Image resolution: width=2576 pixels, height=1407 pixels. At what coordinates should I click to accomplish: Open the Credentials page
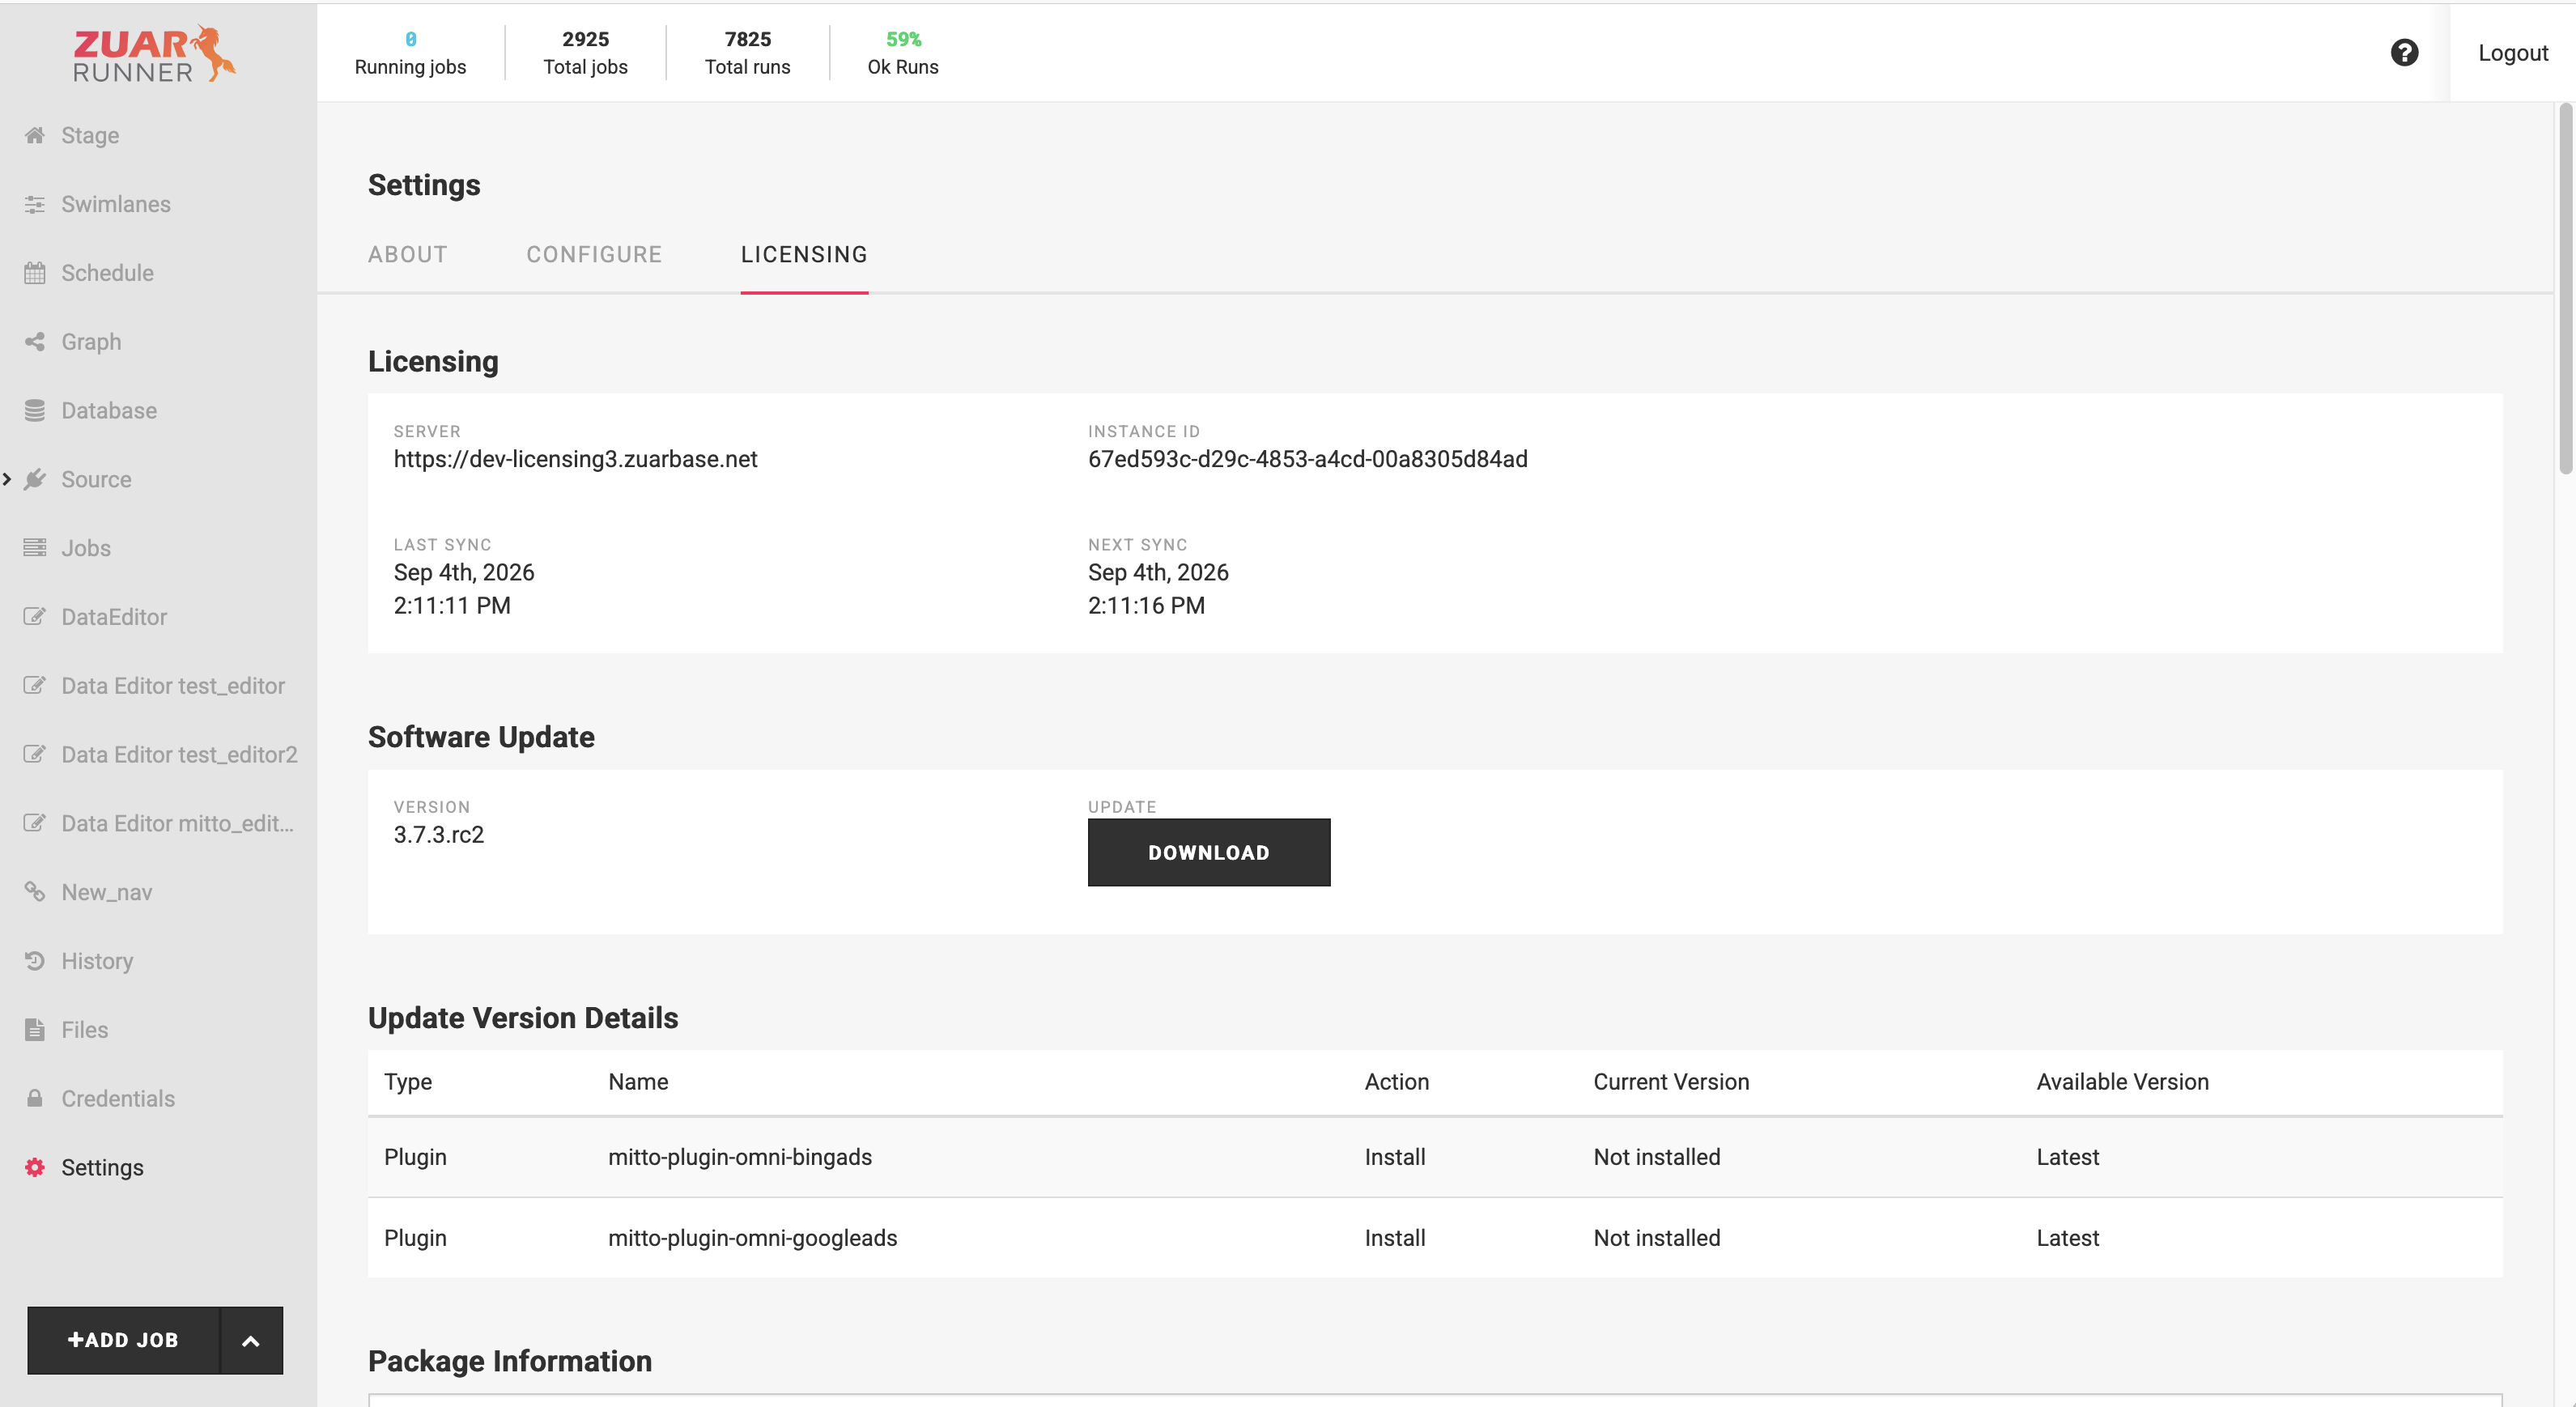118,1099
